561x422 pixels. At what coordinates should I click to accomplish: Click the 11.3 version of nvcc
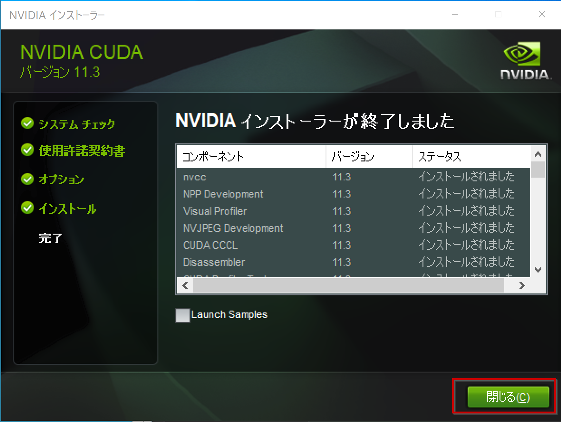point(342,177)
